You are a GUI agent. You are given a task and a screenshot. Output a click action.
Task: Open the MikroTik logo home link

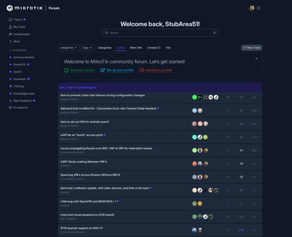coord(25,8)
